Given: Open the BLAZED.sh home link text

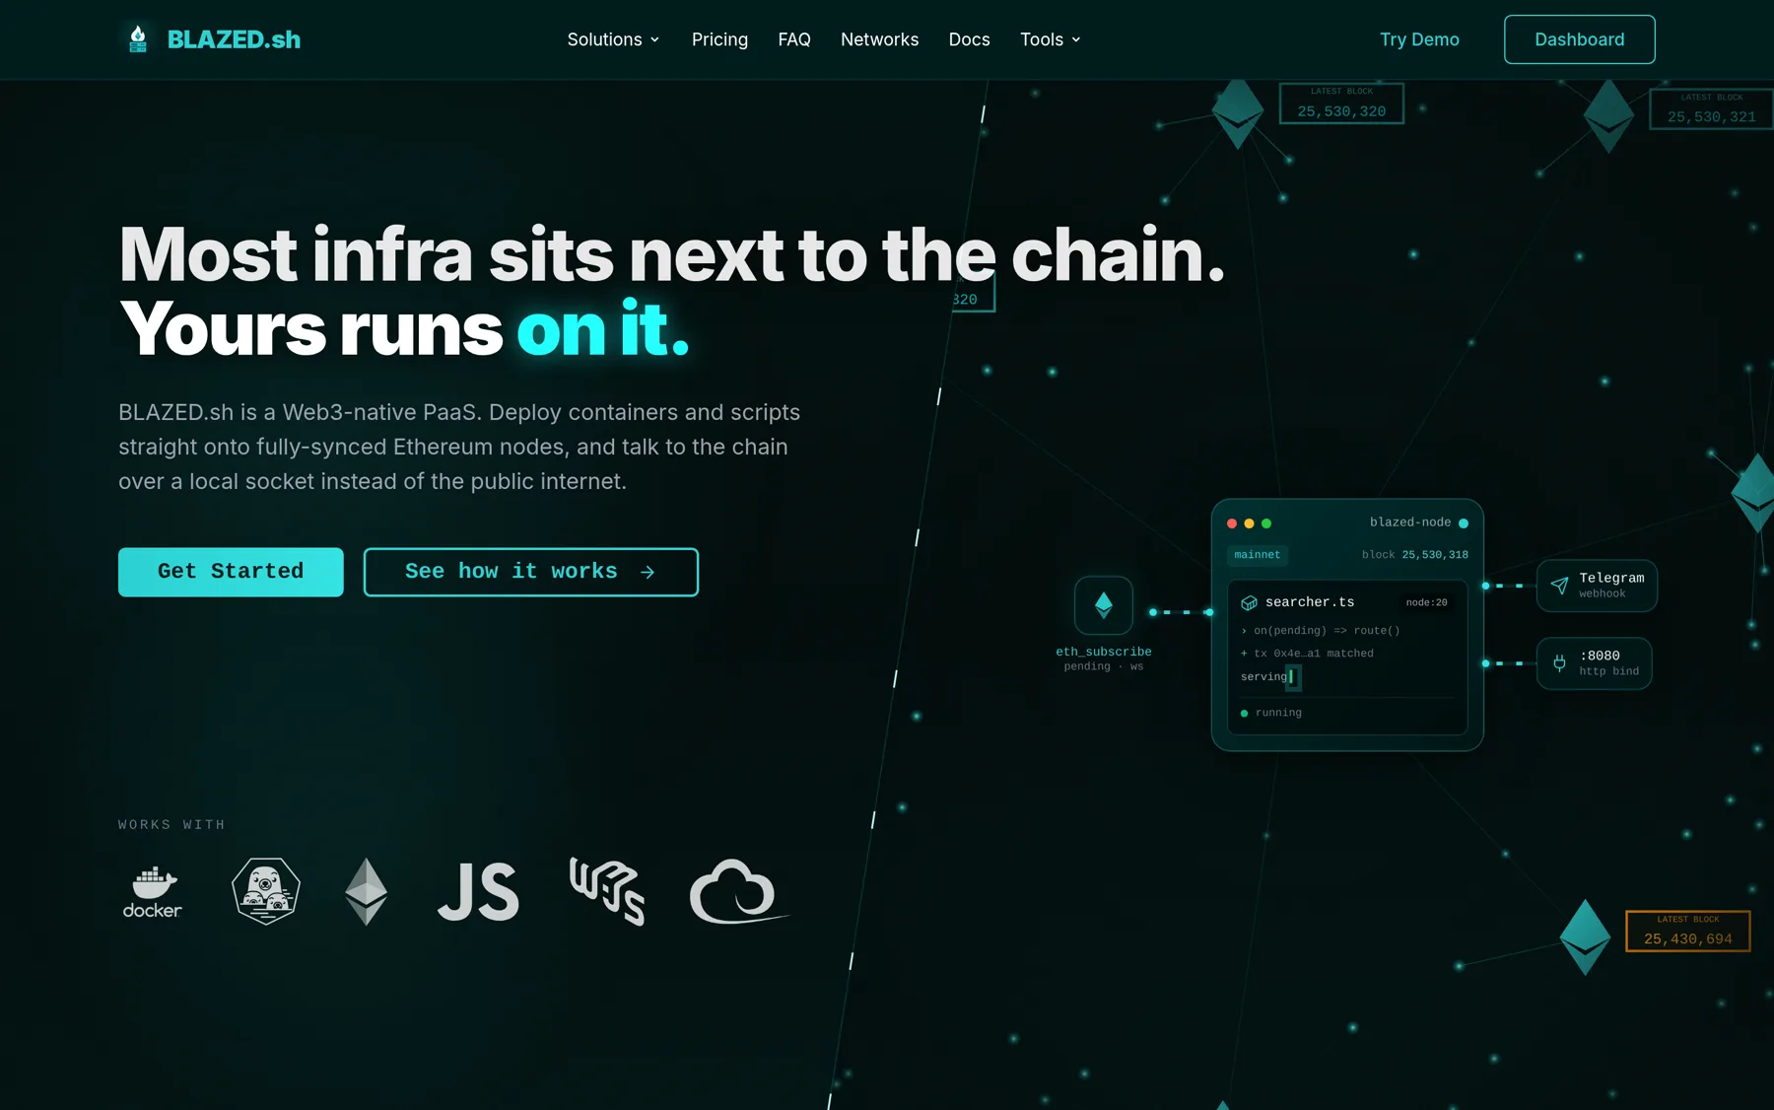Looking at the screenshot, I should tap(234, 39).
